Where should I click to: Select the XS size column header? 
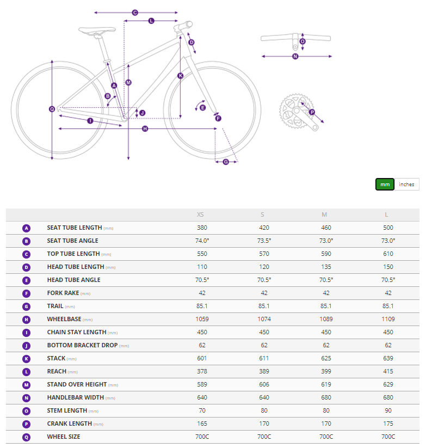202,214
